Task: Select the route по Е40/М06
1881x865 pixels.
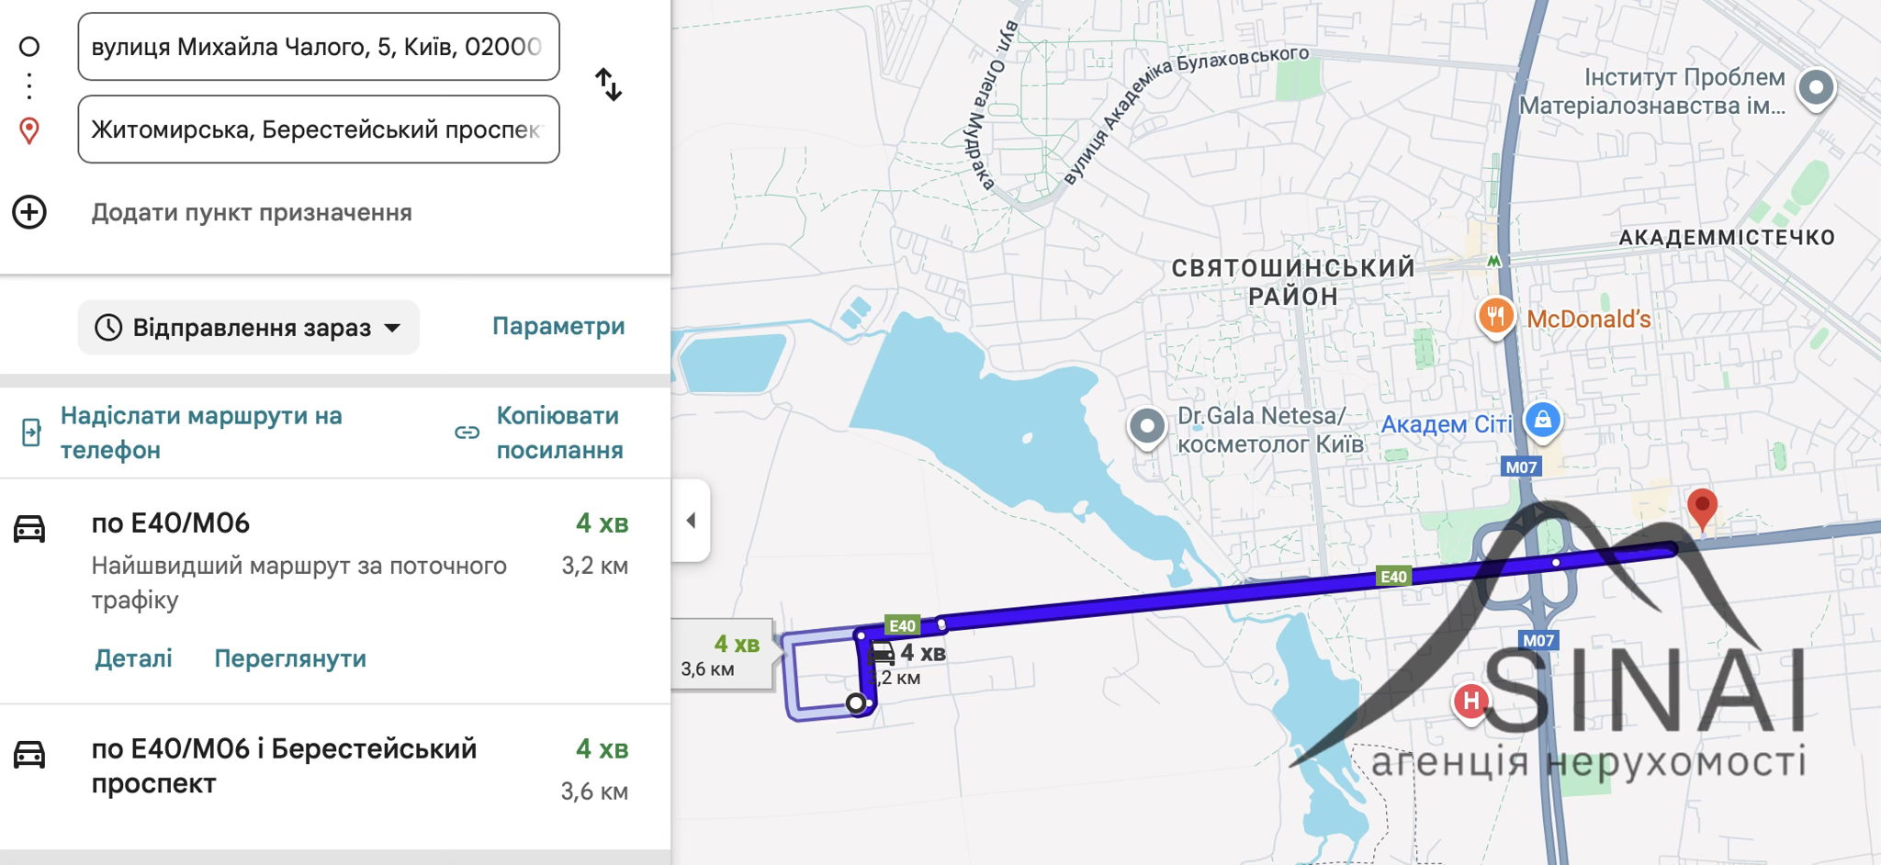Action: [x=335, y=590]
